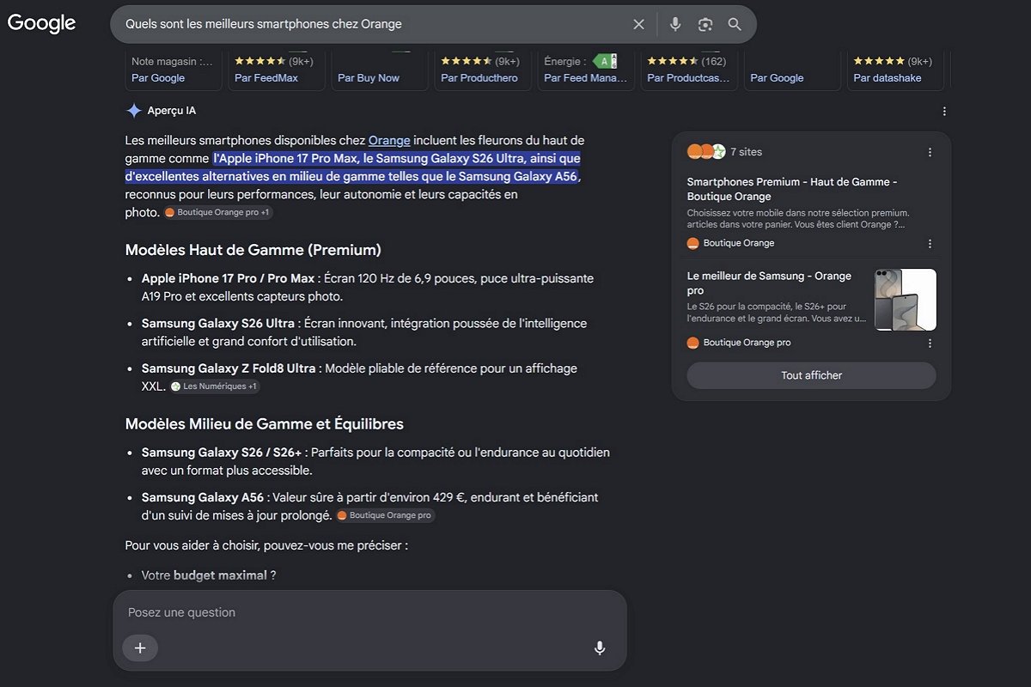Open the Par FeedMax shopping card
The width and height of the screenshot is (1031, 687).
click(278, 70)
